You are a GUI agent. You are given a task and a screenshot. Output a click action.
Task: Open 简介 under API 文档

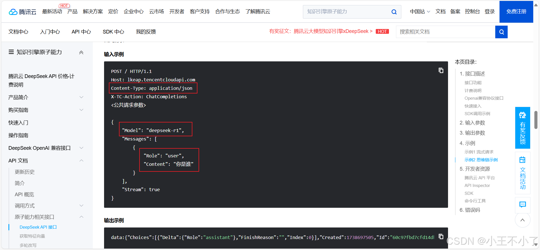(x=20, y=183)
